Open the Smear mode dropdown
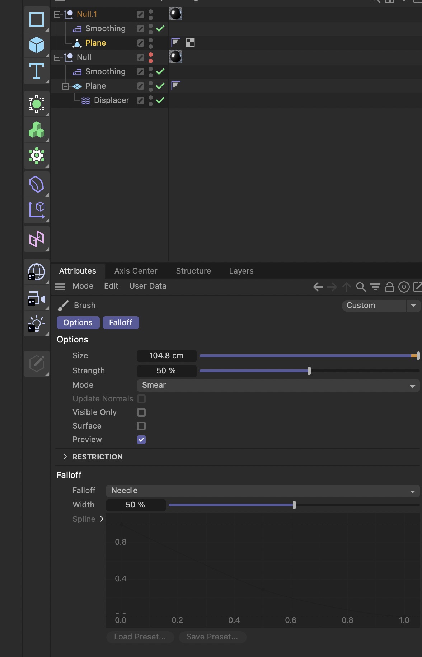The height and width of the screenshot is (657, 422). [278, 386]
